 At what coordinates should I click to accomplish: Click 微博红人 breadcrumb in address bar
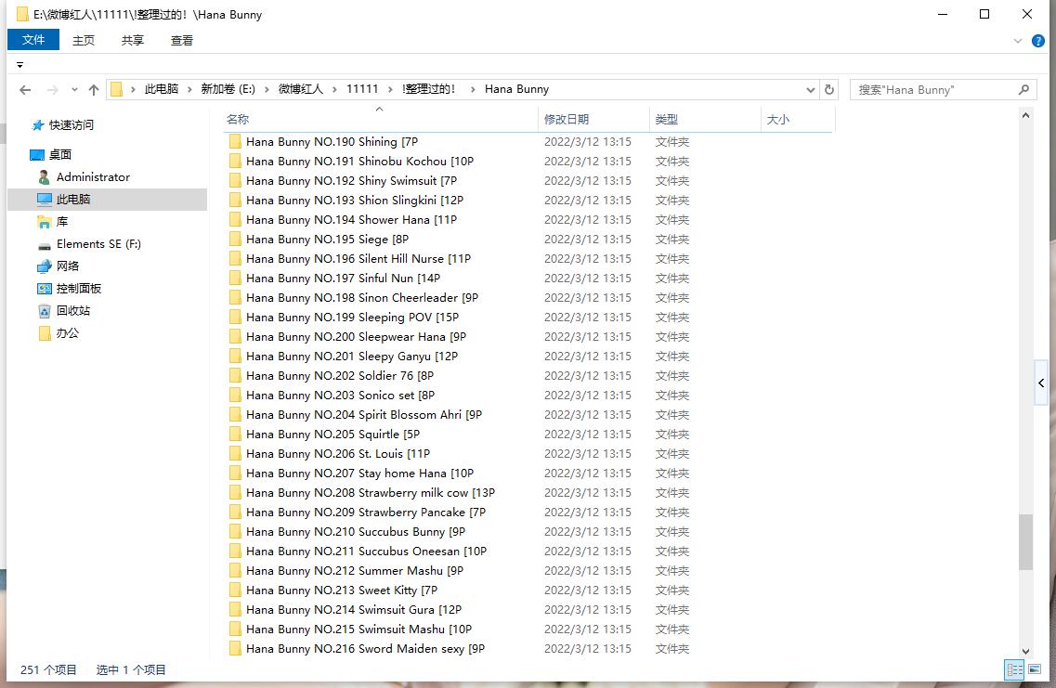click(x=300, y=89)
